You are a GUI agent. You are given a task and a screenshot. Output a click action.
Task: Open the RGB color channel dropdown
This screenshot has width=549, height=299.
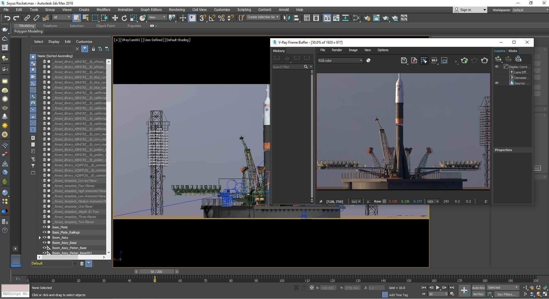click(x=340, y=61)
